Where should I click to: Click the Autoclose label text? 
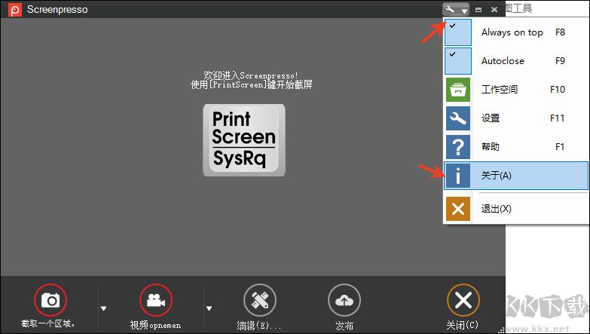click(x=503, y=61)
